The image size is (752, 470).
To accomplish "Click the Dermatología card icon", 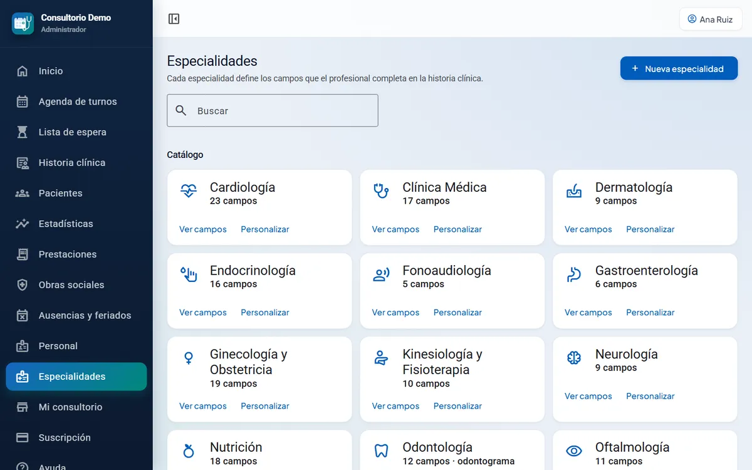I will coord(574,191).
